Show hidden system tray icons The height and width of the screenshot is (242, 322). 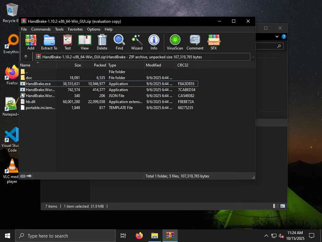coord(266,236)
